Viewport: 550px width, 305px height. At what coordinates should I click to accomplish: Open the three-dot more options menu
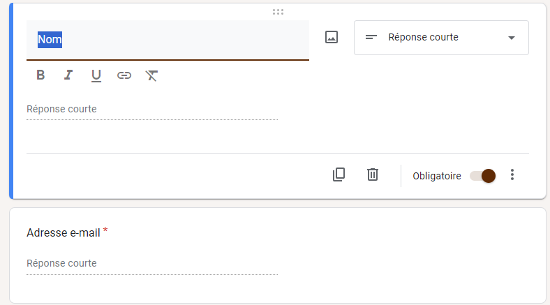[512, 175]
